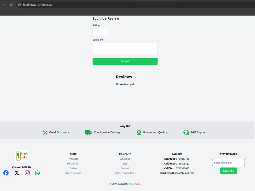The height and width of the screenshot is (191, 255).
Task: Open the Facebook social icon
Action: [x=6, y=173]
